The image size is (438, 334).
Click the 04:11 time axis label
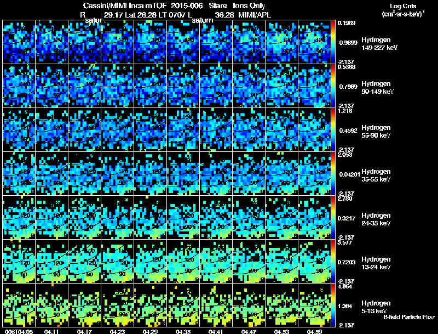(51, 332)
